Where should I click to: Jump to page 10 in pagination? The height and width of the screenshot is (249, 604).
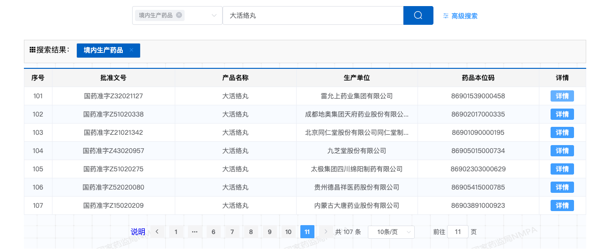tap(288, 232)
